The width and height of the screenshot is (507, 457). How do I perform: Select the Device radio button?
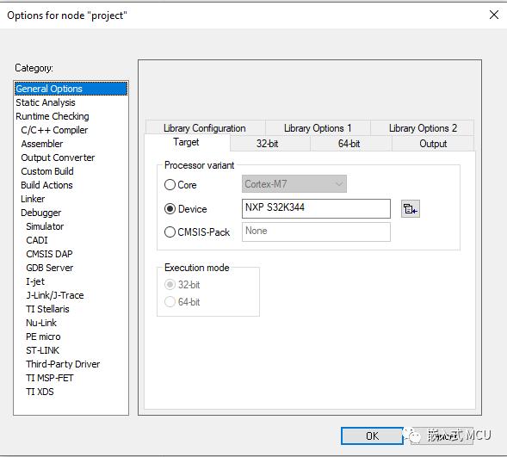[170, 209]
